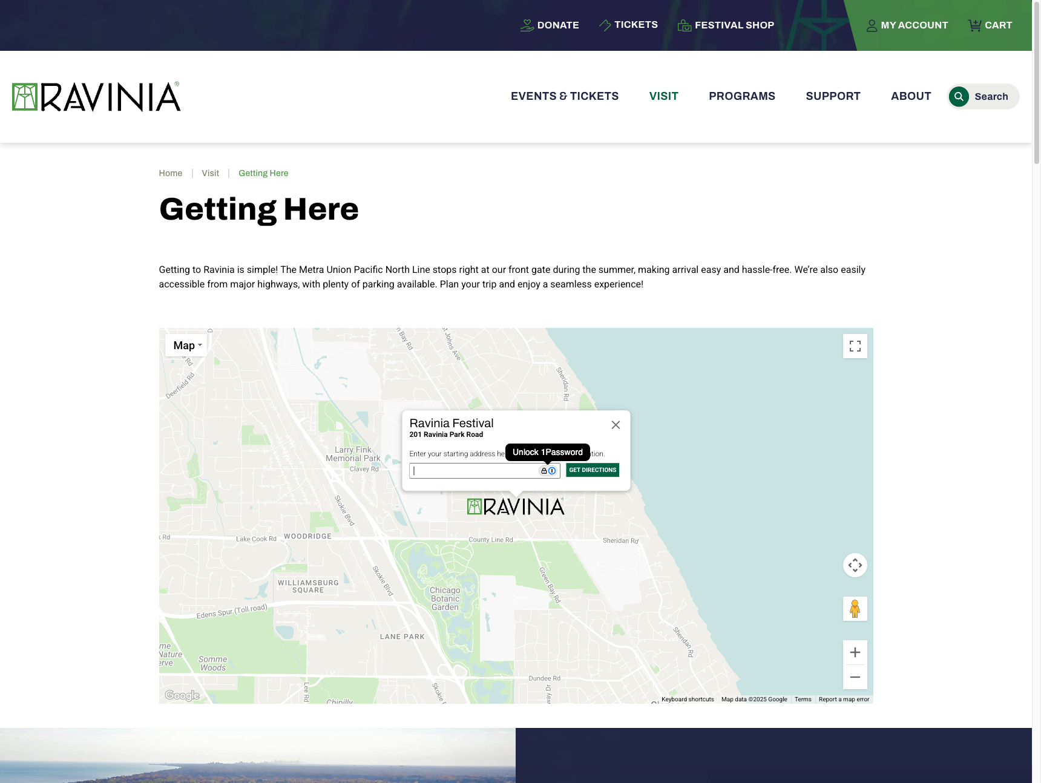Viewport: 1041px width, 783px height.
Task: Click the Visit breadcrumb
Action: pyautogui.click(x=211, y=173)
